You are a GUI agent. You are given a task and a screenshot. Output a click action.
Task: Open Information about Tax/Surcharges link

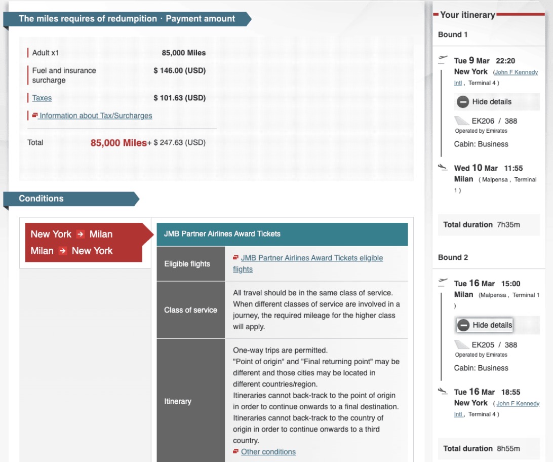(96, 115)
